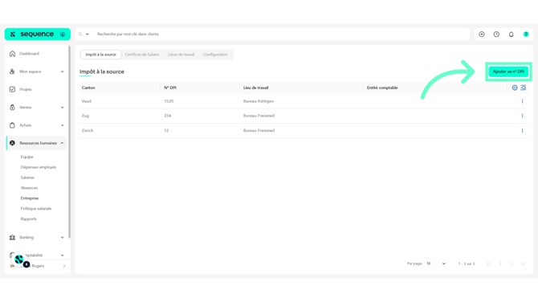Image resolution: width=538 pixels, height=302 pixels.
Task: Click the Projets checkbox icon
Action: pyautogui.click(x=12, y=89)
